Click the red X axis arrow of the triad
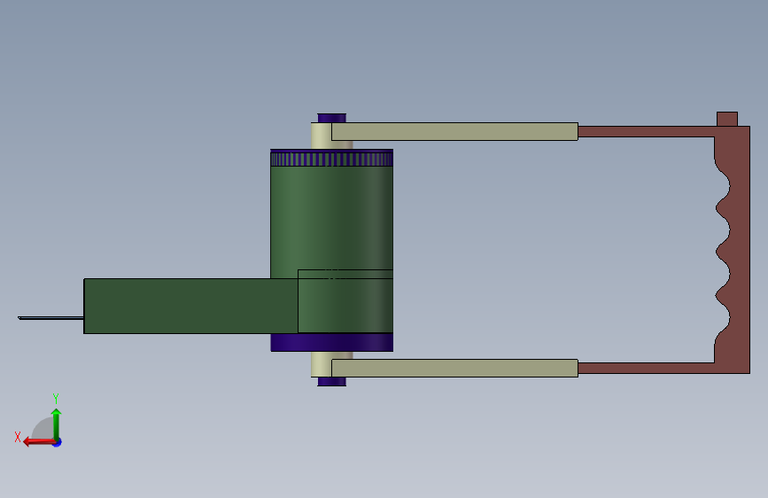The width and height of the screenshot is (768, 498). [38, 442]
